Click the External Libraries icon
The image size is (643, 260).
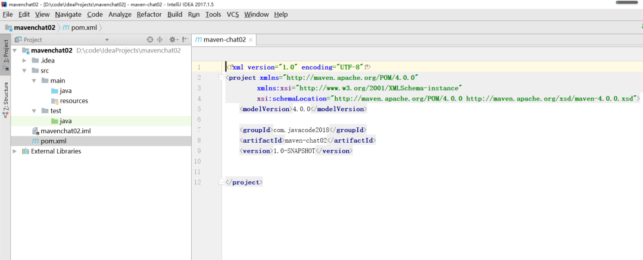(x=26, y=151)
